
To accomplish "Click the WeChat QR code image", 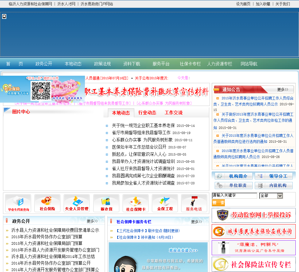I will 41,91.
